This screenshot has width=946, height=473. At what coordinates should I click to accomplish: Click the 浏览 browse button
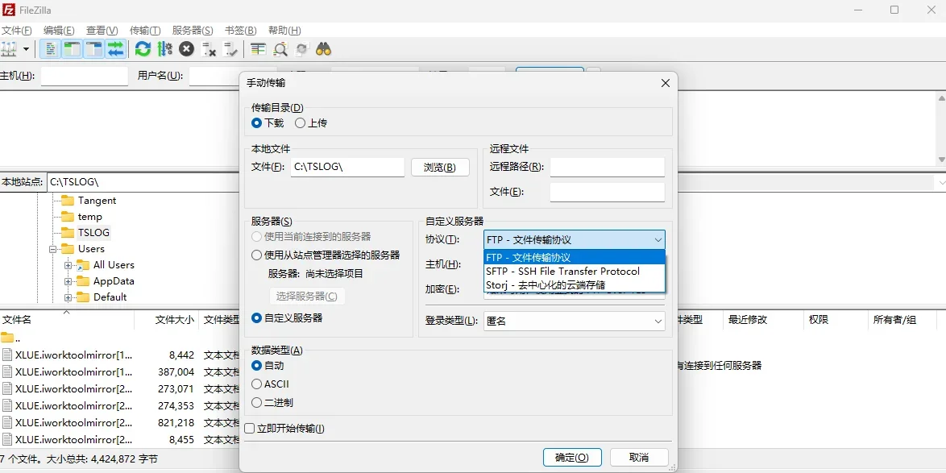441,167
